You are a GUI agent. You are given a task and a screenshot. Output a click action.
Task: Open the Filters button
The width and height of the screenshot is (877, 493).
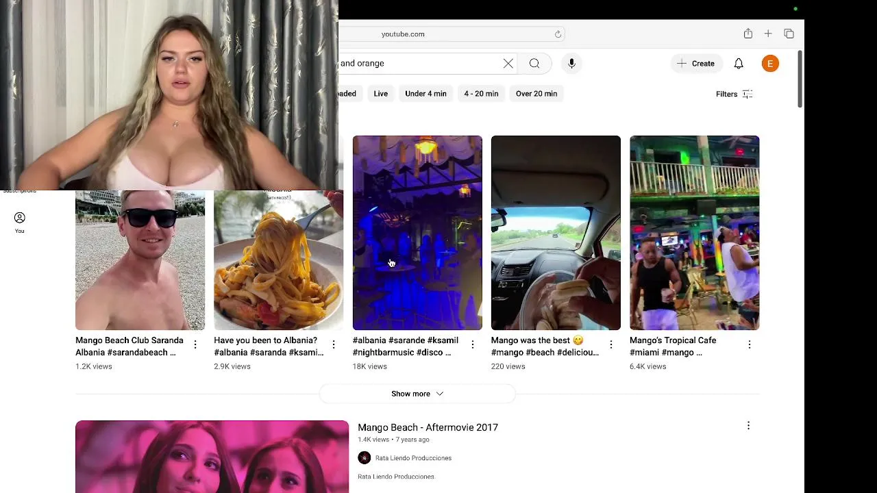pos(734,94)
